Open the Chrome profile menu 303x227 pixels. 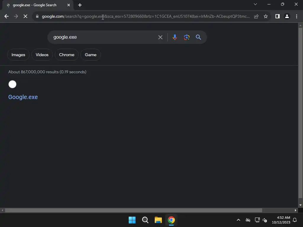point(287,17)
